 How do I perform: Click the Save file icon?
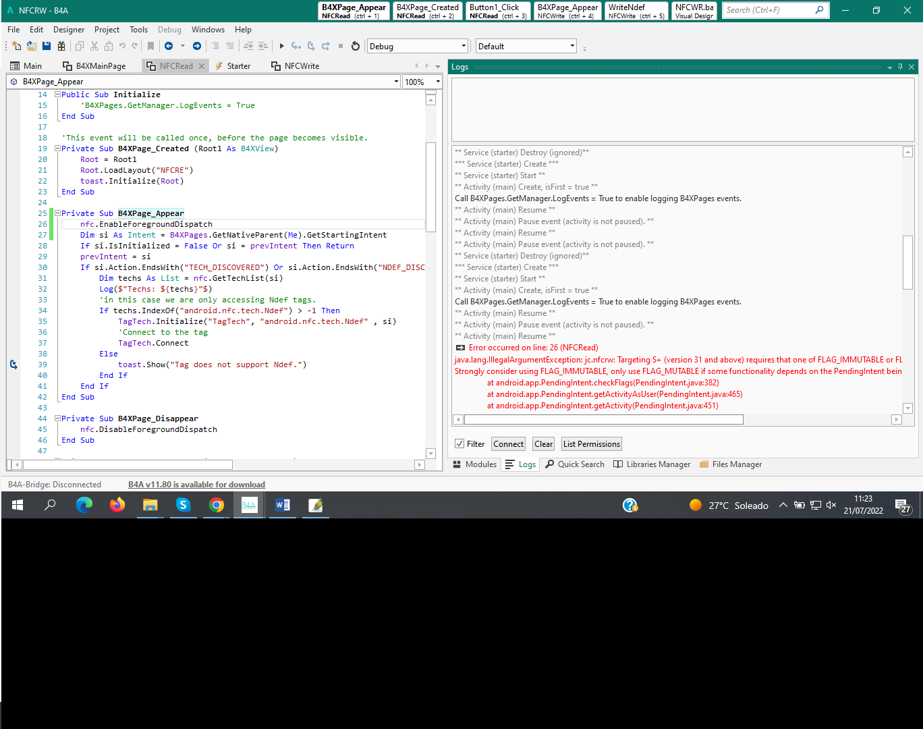point(46,46)
